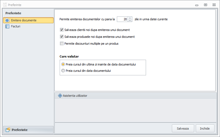Close the Preferinte window
Viewport: 220px width, 137px height.
[x=214, y=5]
